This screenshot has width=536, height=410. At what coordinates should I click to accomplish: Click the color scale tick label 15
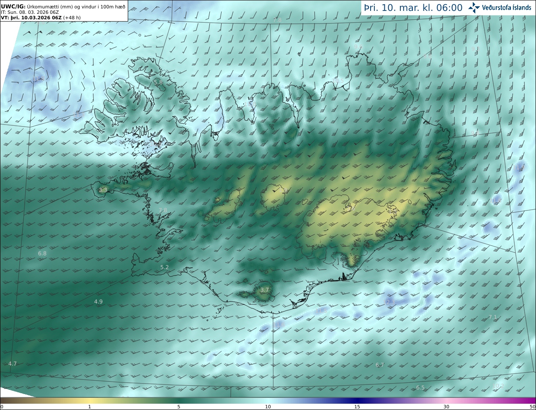coord(357,407)
